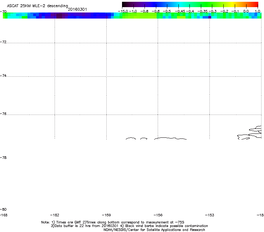Image resolution: width=264 pixels, height=232 pixels.
Task: Click the color bar label -0.5
Action: (x=167, y=11)
